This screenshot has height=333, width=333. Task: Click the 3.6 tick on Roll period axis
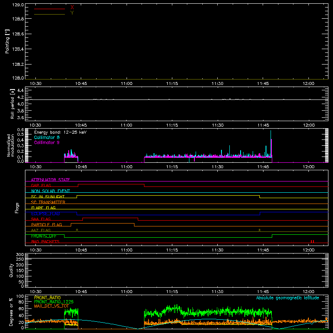[20, 117]
